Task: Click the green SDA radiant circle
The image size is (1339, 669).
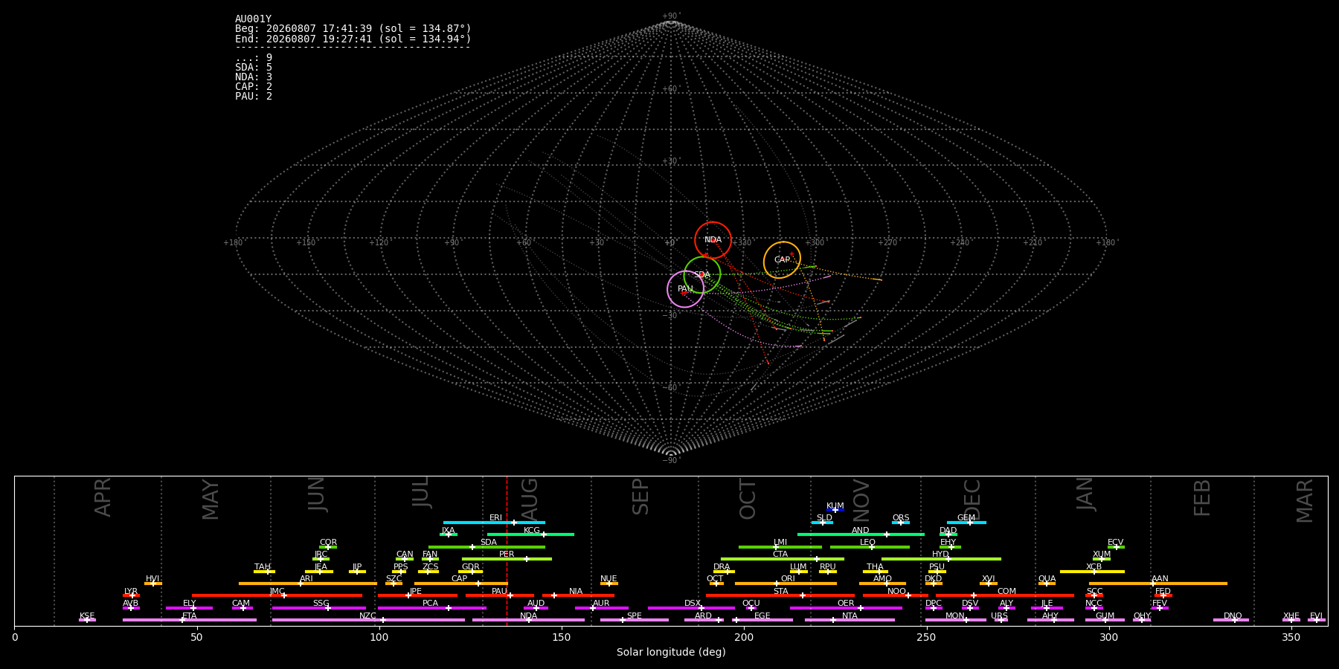Action: (702, 275)
